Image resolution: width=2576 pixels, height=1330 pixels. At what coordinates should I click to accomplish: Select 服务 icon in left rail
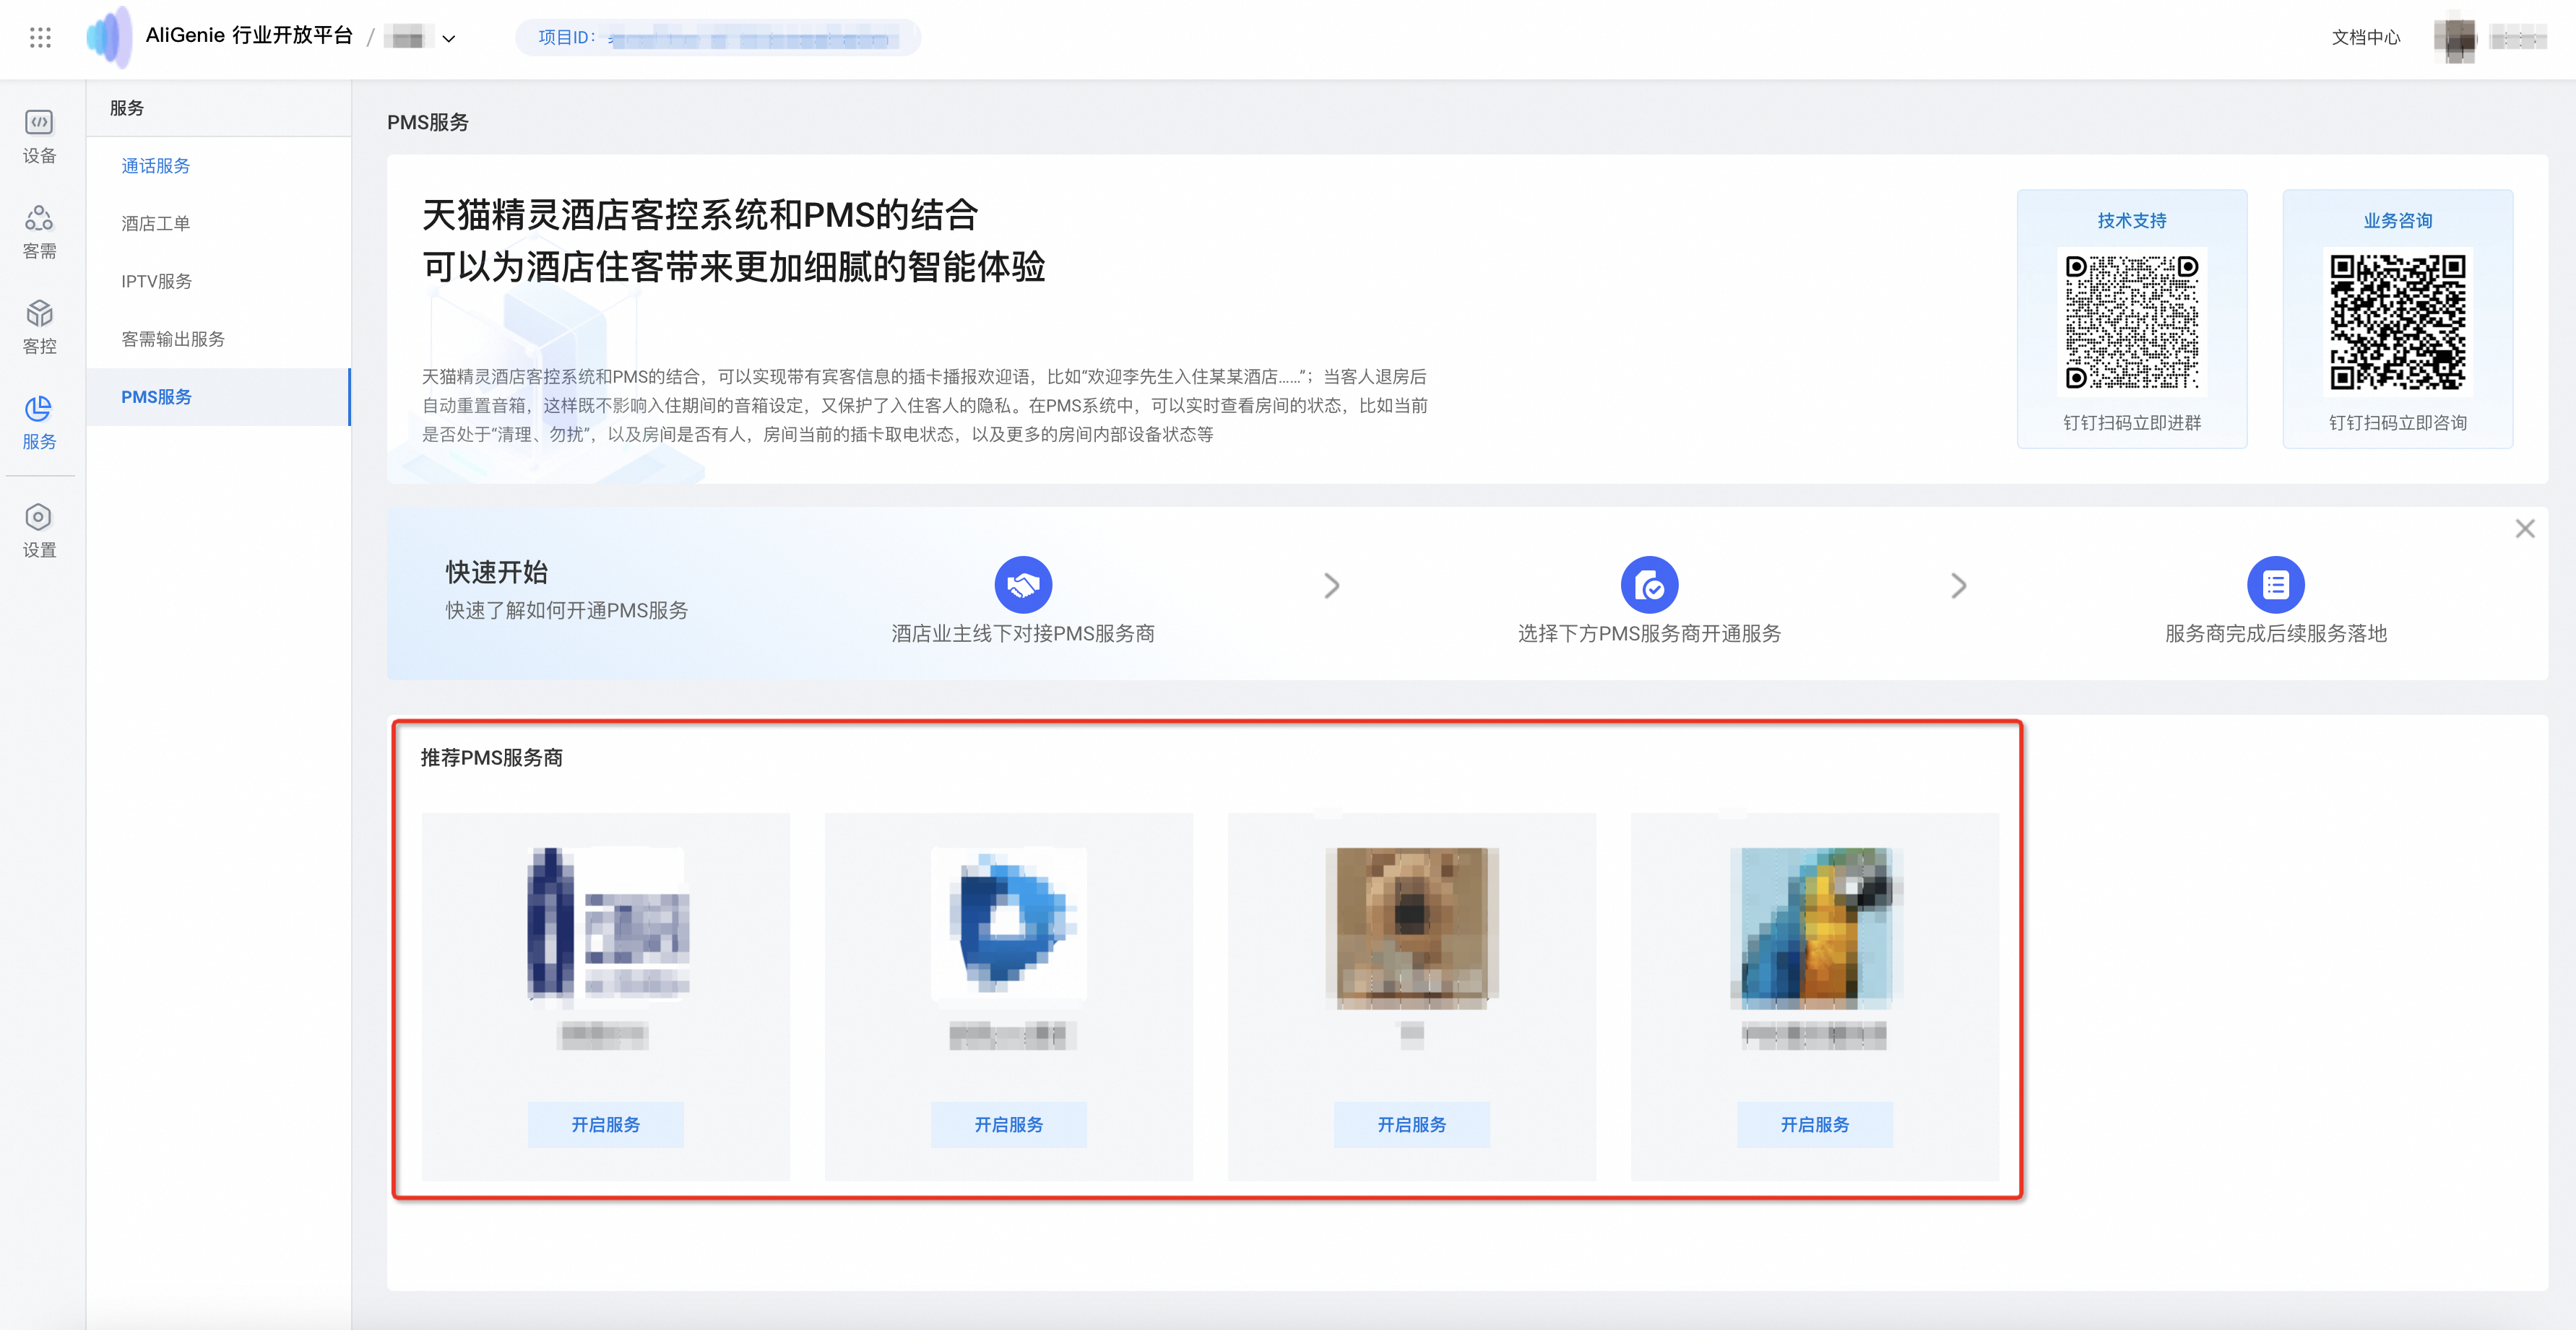tap(39, 422)
